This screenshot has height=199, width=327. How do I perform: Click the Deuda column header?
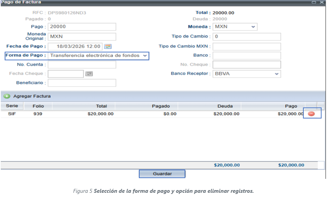pyautogui.click(x=225, y=106)
